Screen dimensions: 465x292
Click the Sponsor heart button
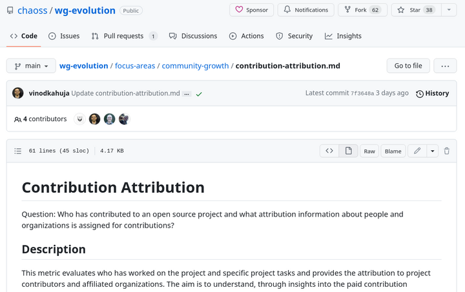pyautogui.click(x=251, y=10)
